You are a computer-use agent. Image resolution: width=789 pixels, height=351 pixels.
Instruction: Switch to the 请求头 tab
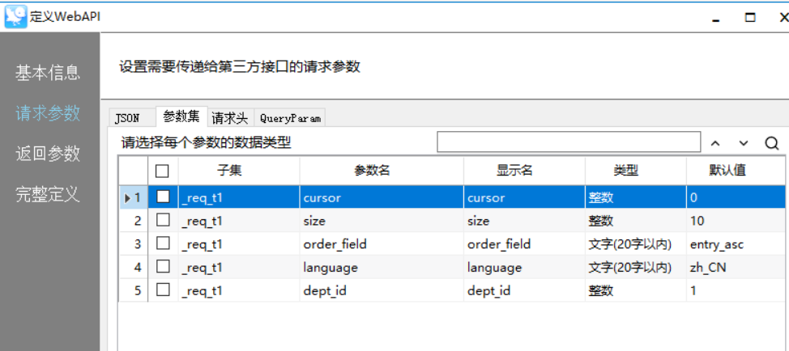[x=230, y=118]
